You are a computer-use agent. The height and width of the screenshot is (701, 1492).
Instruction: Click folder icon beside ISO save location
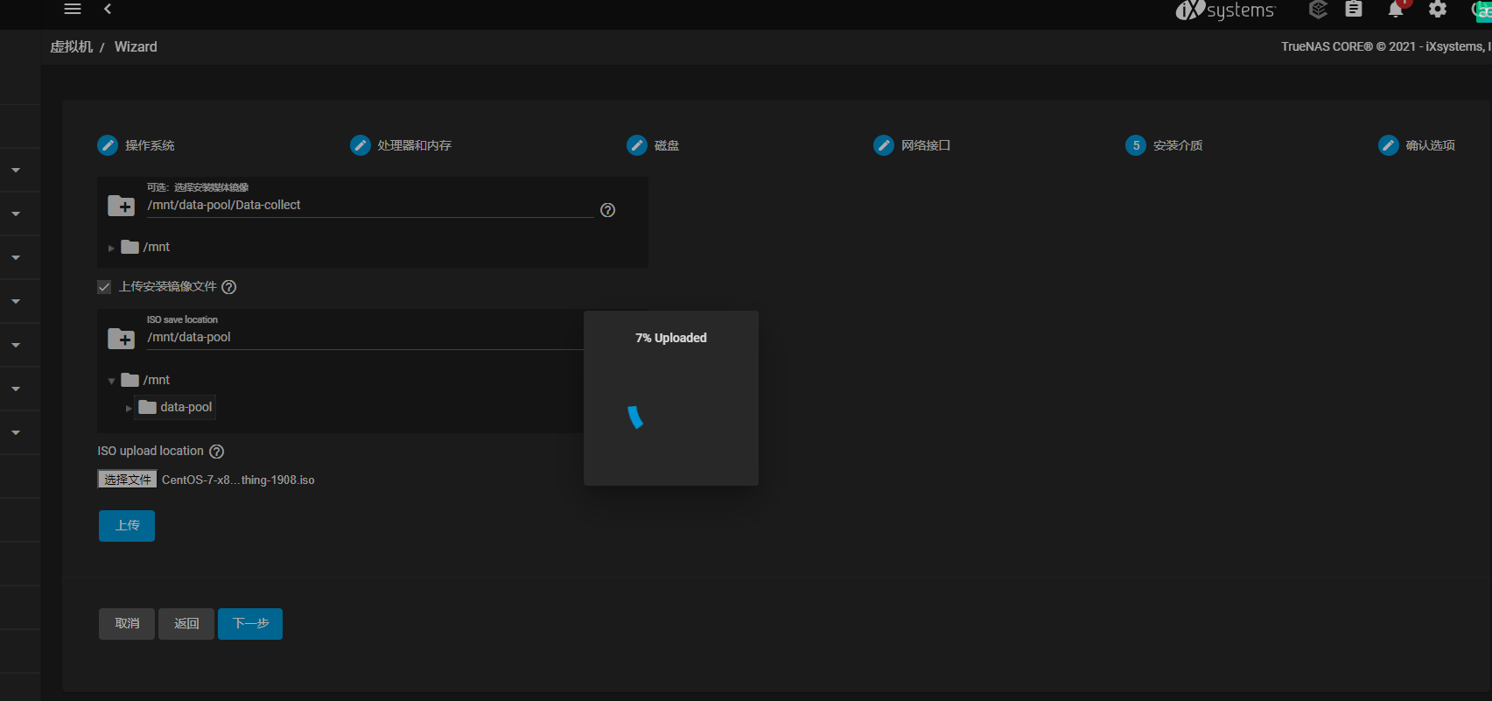[x=121, y=338]
